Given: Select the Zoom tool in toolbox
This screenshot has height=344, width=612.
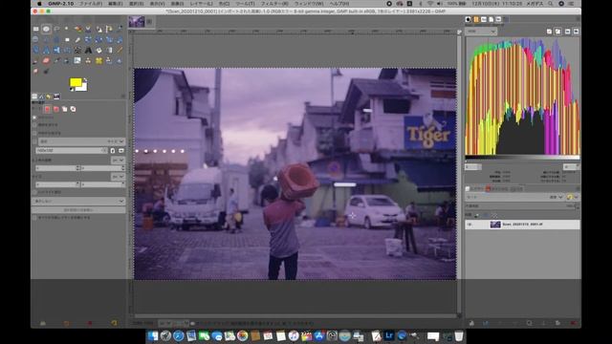Looking at the screenshot, I should [35, 39].
